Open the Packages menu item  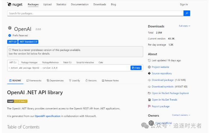(x=33, y=4)
